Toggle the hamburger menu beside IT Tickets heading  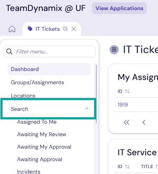114,50
